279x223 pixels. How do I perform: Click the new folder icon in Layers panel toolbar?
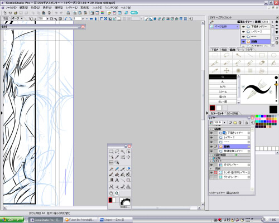(235, 123)
